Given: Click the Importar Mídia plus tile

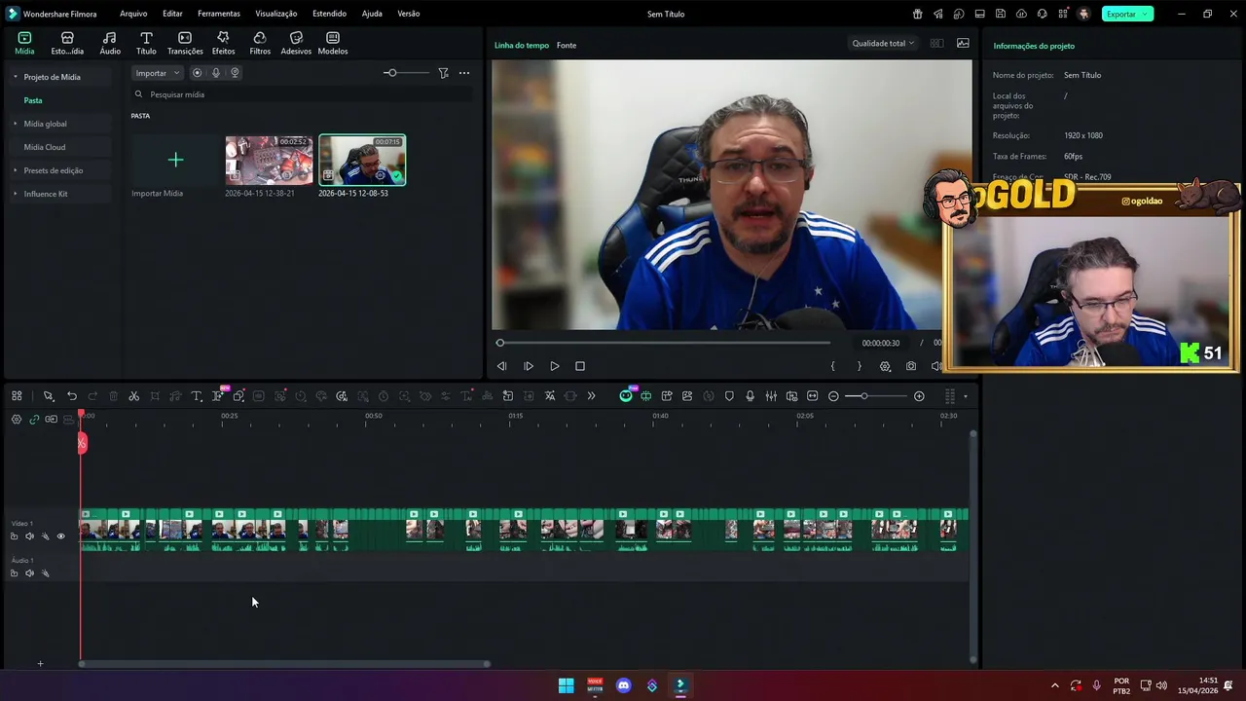Looking at the screenshot, I should coord(175,160).
